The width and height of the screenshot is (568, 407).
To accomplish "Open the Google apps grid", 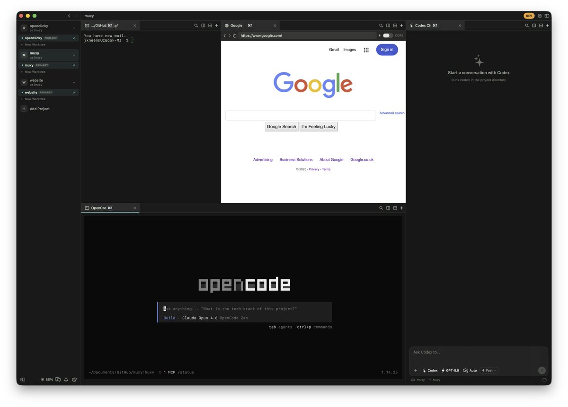I will coord(366,50).
